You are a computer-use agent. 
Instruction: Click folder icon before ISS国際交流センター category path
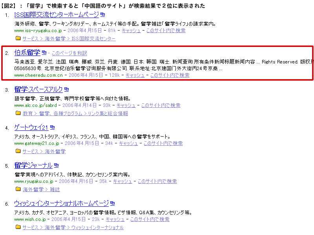18,38
